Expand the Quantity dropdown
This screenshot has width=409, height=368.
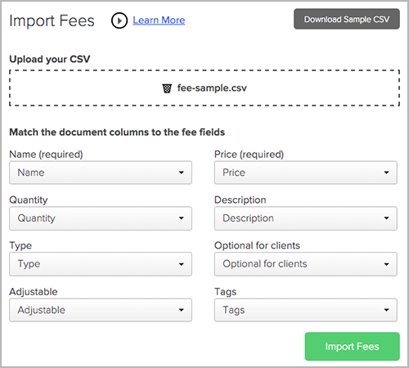click(101, 218)
